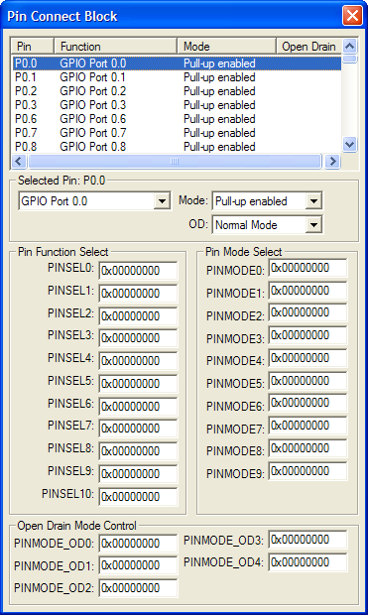368x615 pixels.
Task: Click the PINMODE1 value field
Action: pyautogui.click(x=307, y=291)
